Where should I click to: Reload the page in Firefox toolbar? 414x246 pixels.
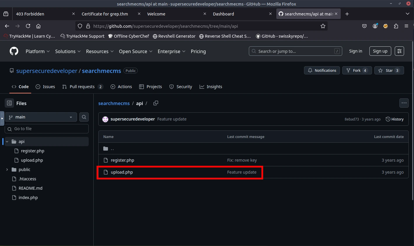pyautogui.click(x=28, y=26)
